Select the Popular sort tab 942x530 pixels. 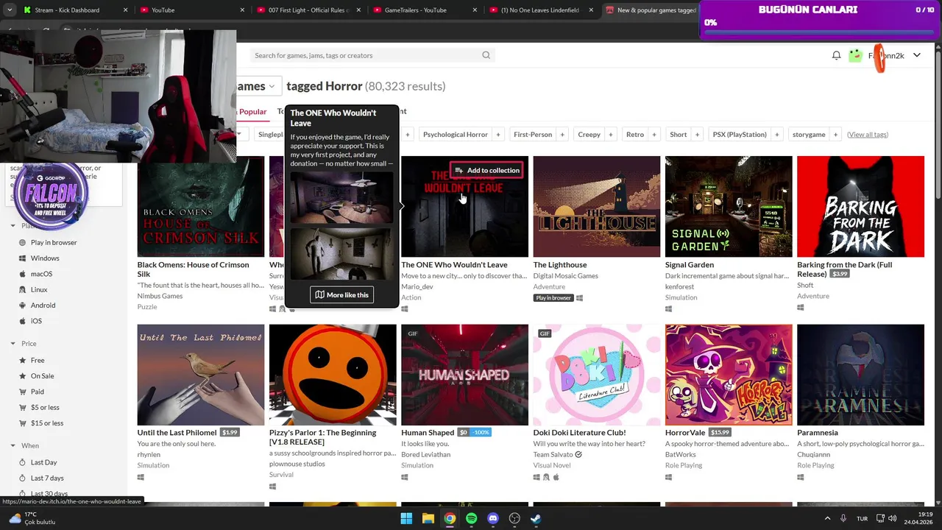[252, 112]
